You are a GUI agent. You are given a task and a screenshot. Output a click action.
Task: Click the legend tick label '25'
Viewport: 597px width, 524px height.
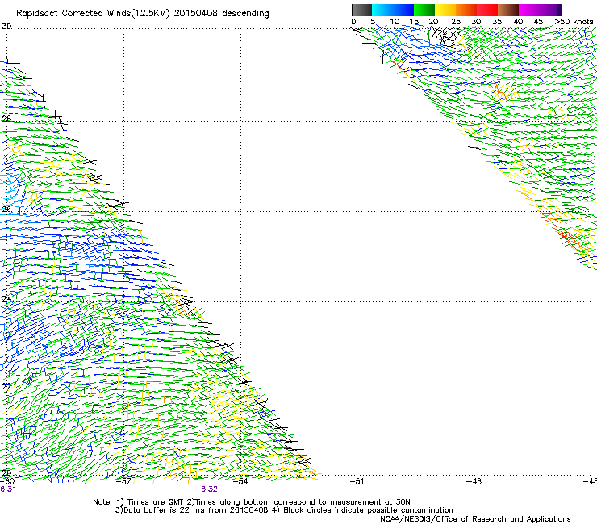coord(456,21)
